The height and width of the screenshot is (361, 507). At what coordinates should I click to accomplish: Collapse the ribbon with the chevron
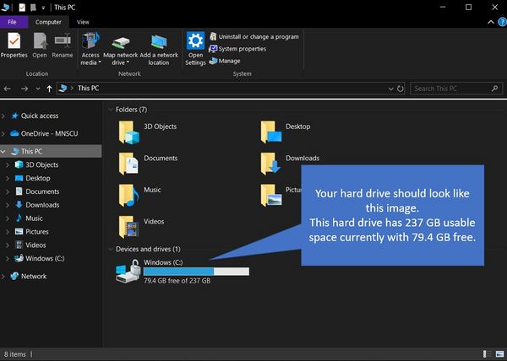pyautogui.click(x=490, y=22)
